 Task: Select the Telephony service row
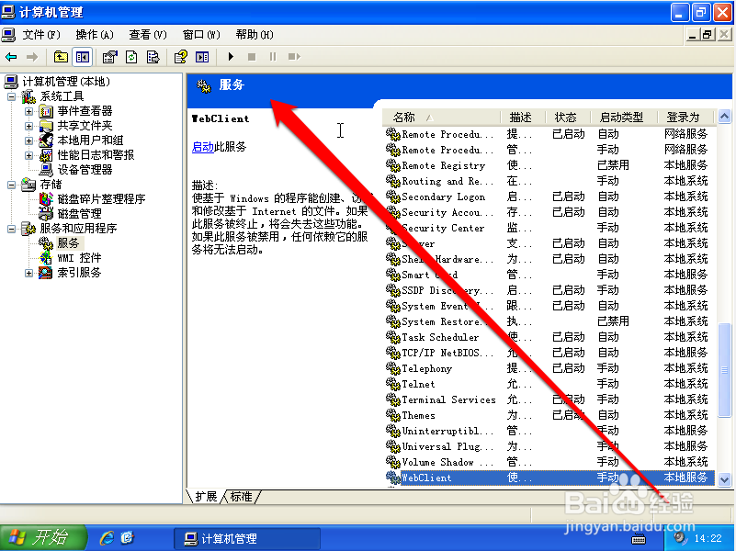pyautogui.click(x=550, y=368)
